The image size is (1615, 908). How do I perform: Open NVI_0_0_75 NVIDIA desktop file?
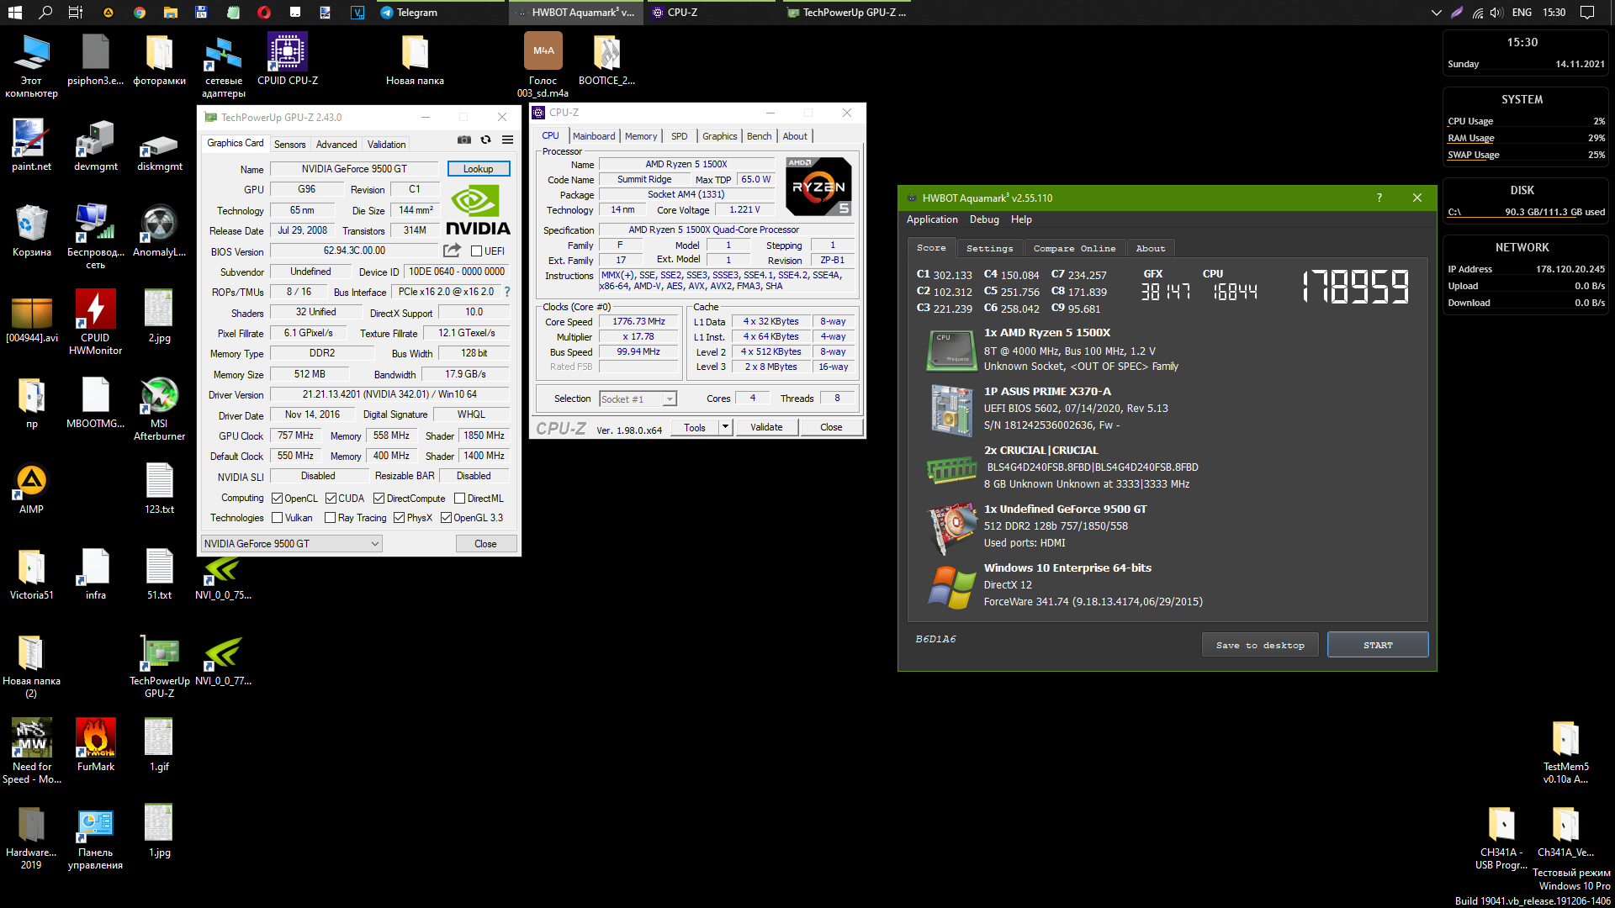pyautogui.click(x=223, y=577)
